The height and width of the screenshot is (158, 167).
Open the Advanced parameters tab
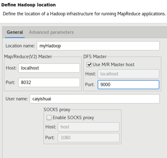pyautogui.click(x=51, y=32)
